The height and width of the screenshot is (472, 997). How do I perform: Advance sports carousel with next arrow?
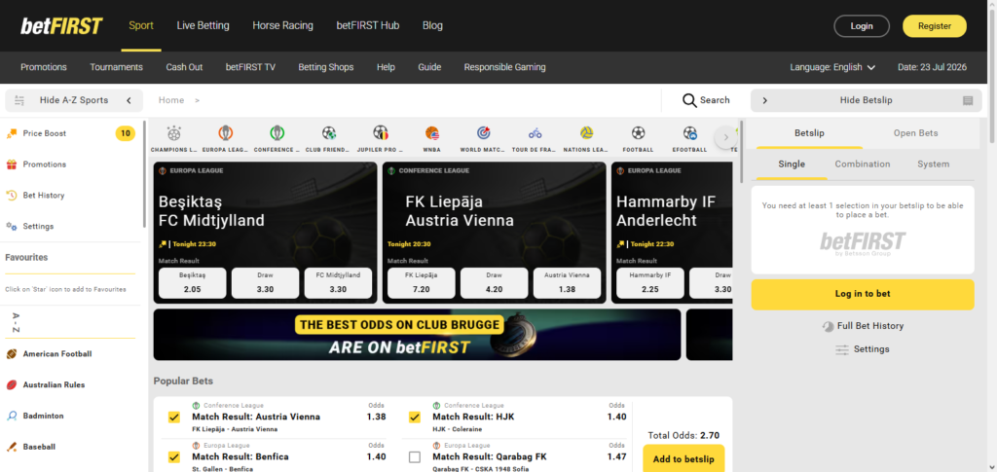point(725,137)
